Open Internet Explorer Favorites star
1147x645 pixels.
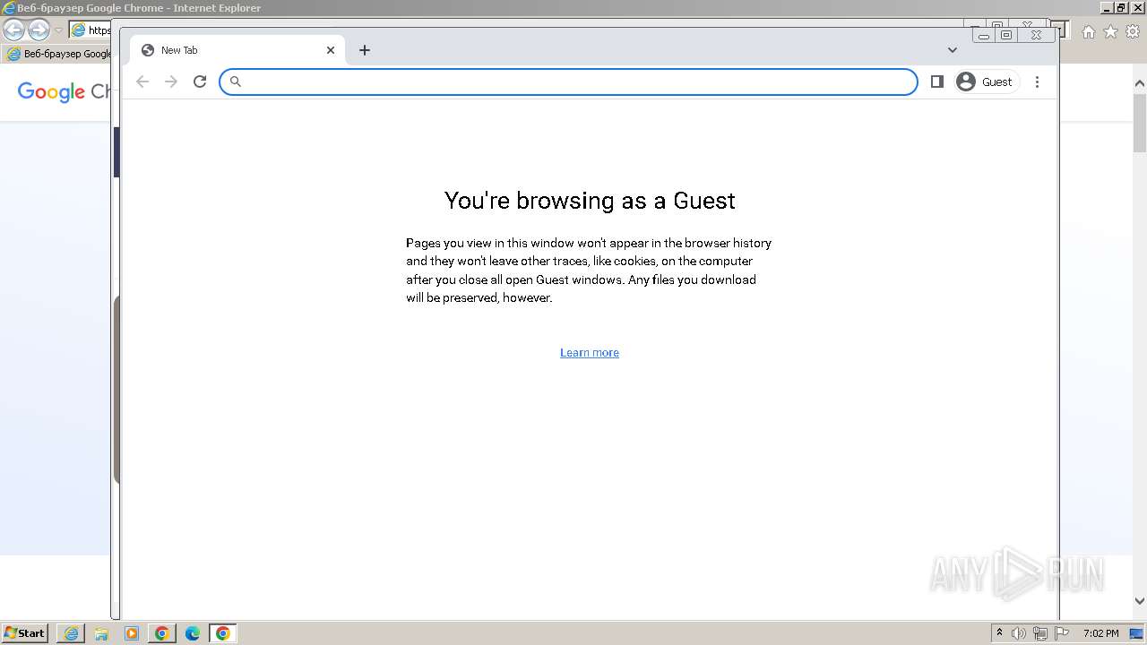coord(1110,31)
